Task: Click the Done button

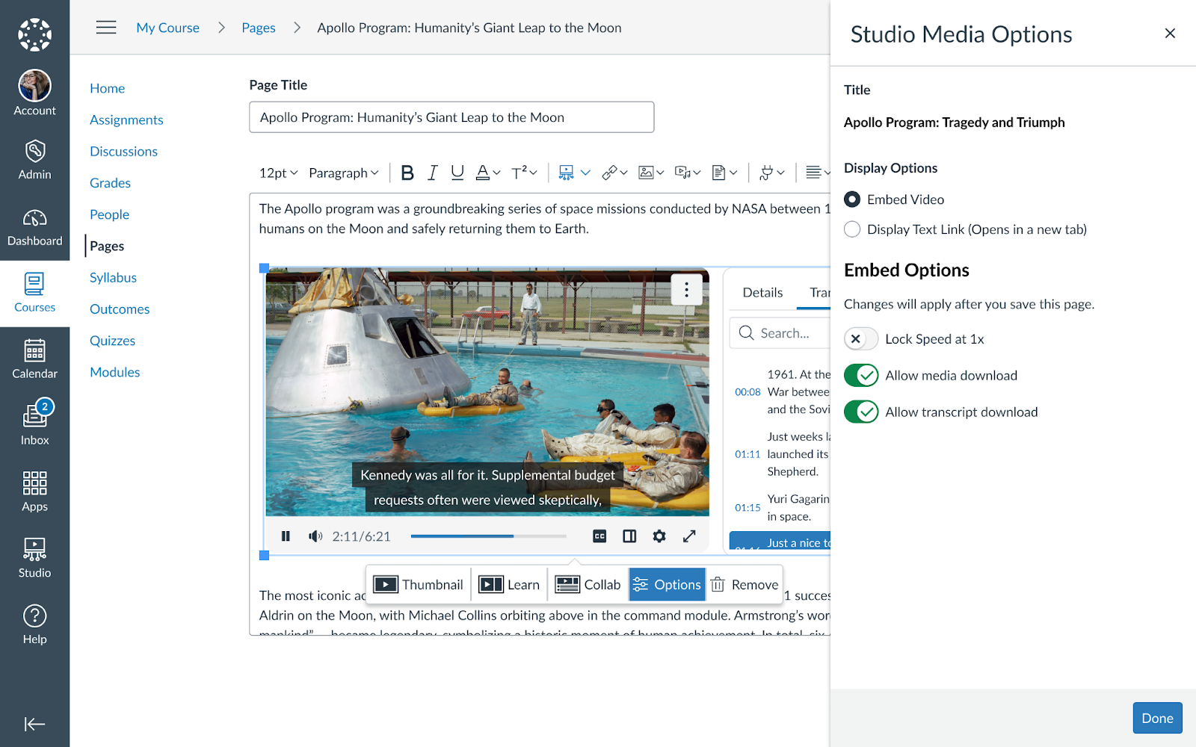Action: (1157, 718)
